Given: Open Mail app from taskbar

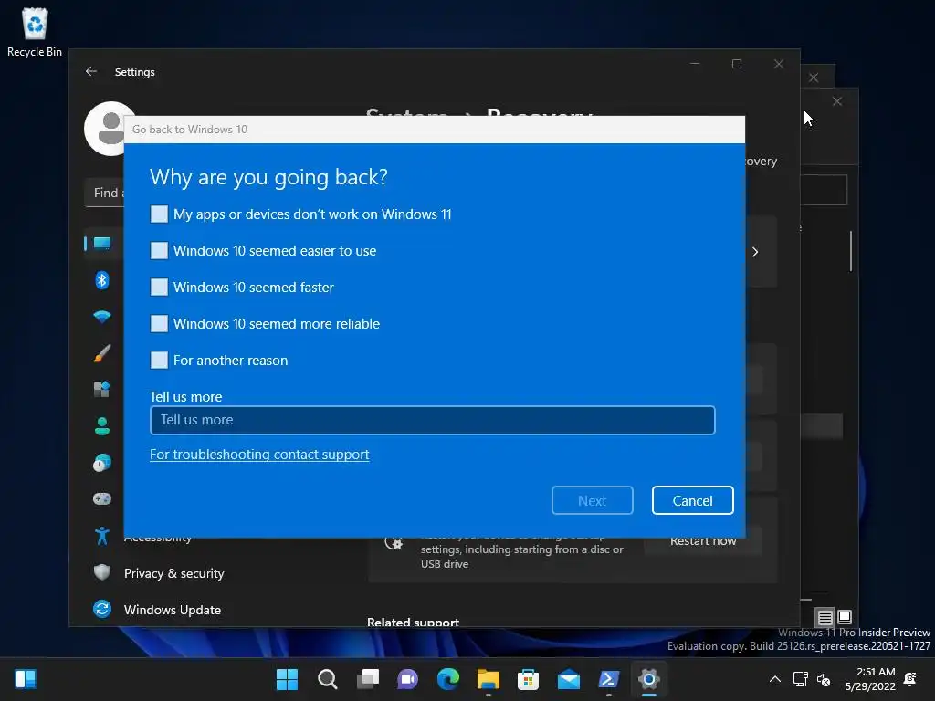Looking at the screenshot, I should click(568, 679).
